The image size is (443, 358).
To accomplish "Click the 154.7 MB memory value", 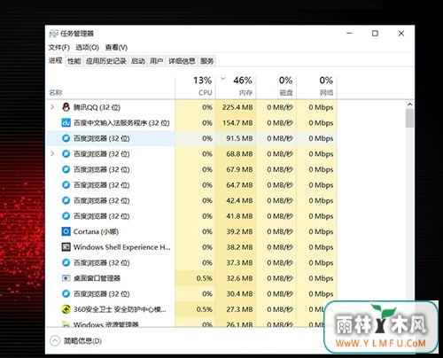I will 237,123.
